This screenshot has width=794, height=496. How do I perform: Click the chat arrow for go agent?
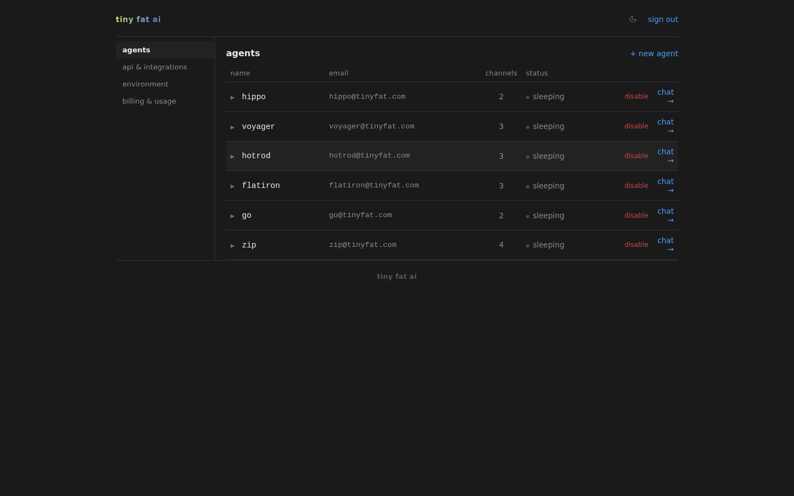point(670,220)
